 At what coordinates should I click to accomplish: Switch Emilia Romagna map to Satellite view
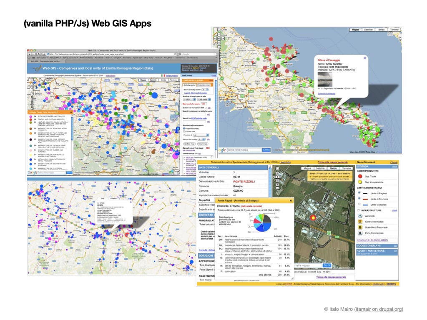[153, 80]
